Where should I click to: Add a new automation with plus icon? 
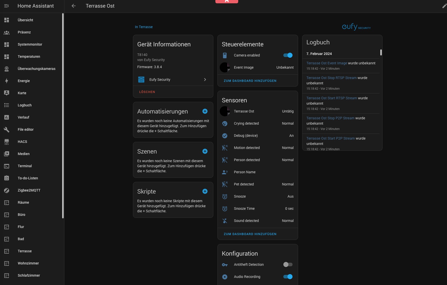[205, 111]
